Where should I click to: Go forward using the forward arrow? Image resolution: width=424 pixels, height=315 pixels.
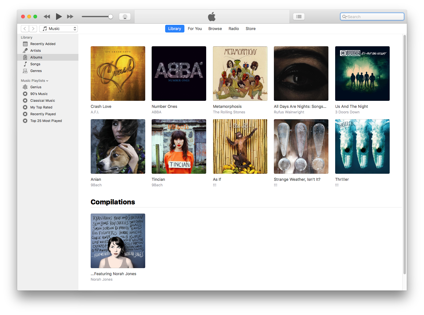tap(33, 28)
